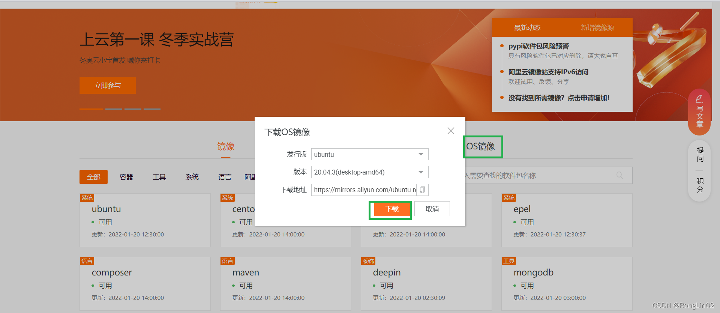The width and height of the screenshot is (720, 313).
Task: Open the epel mirror card
Action: (567, 220)
